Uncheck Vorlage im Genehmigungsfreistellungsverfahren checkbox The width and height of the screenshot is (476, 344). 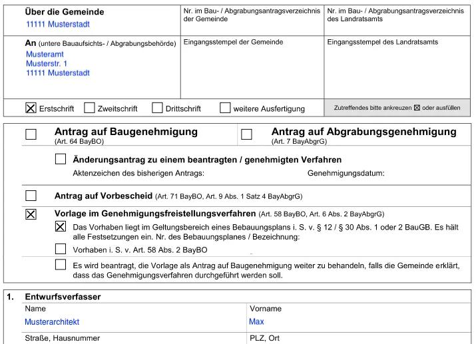pyautogui.click(x=31, y=214)
